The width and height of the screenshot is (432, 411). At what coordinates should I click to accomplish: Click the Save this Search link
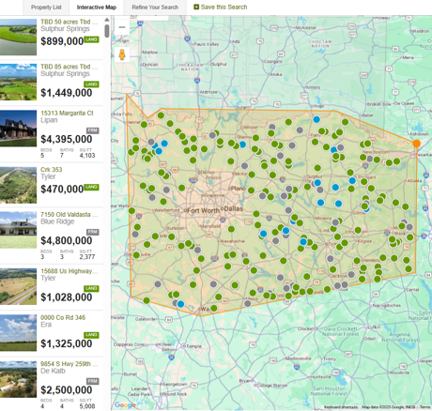[224, 7]
